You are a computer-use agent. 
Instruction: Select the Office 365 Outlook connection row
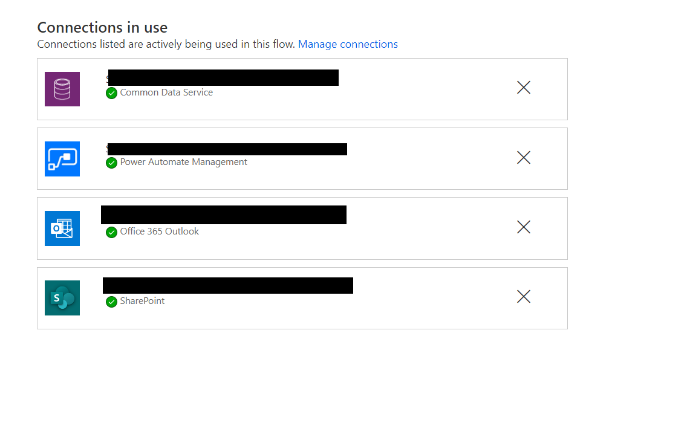(x=302, y=228)
